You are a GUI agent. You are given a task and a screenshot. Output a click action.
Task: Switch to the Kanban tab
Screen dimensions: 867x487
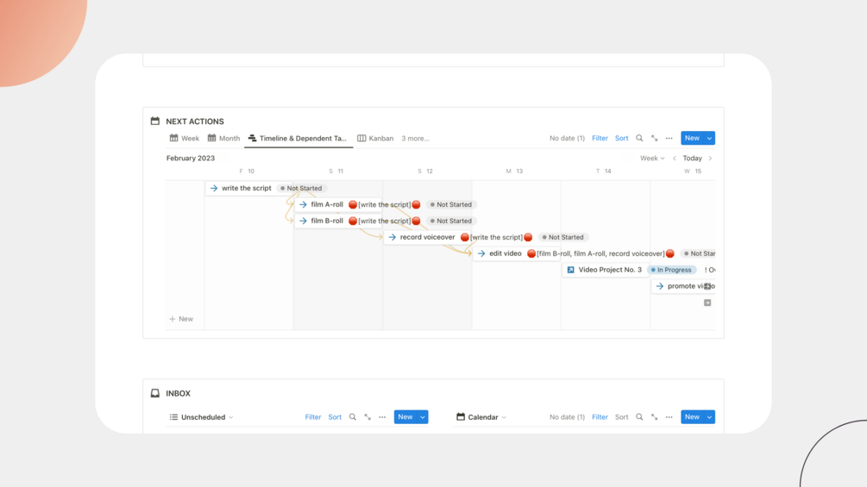point(375,138)
